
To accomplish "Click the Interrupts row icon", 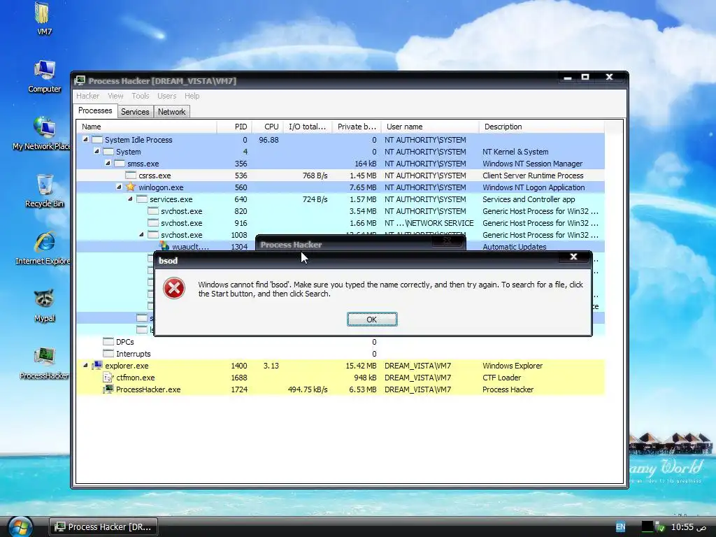I will point(108,353).
